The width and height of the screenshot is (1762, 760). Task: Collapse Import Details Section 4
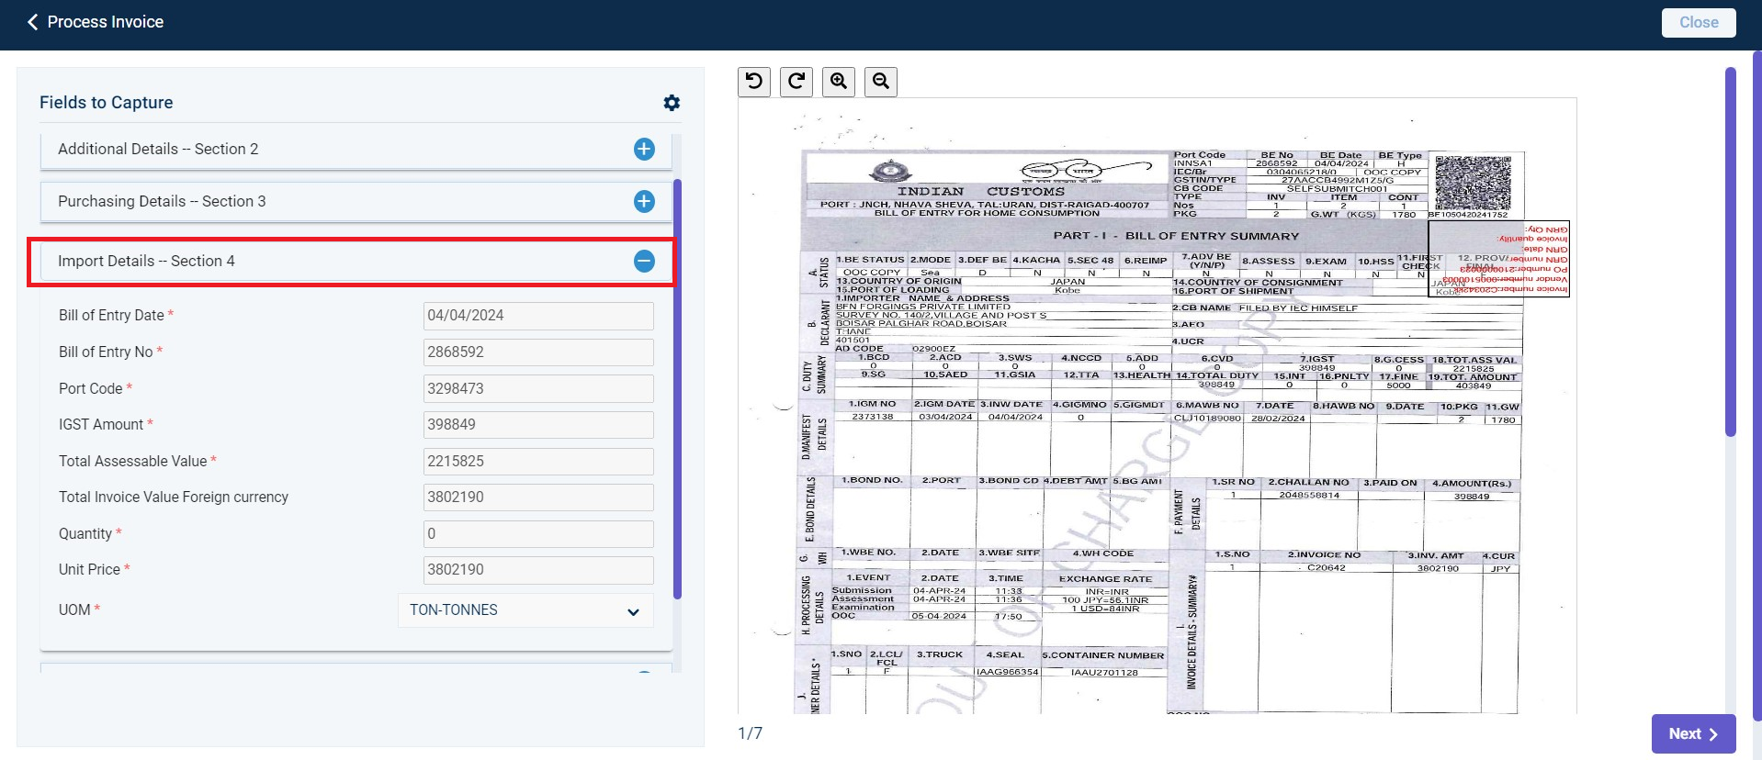click(x=644, y=261)
